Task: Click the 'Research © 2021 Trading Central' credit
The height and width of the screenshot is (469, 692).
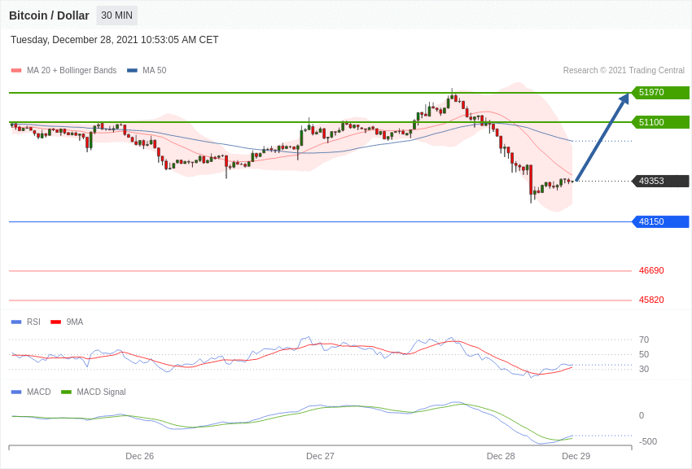Action: [x=624, y=70]
